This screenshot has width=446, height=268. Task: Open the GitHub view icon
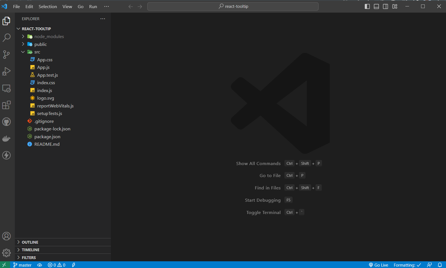pos(6,122)
